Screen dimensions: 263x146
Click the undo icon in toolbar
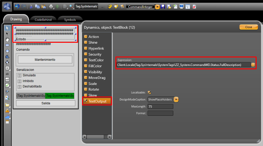pyautogui.click(x=17, y=6)
